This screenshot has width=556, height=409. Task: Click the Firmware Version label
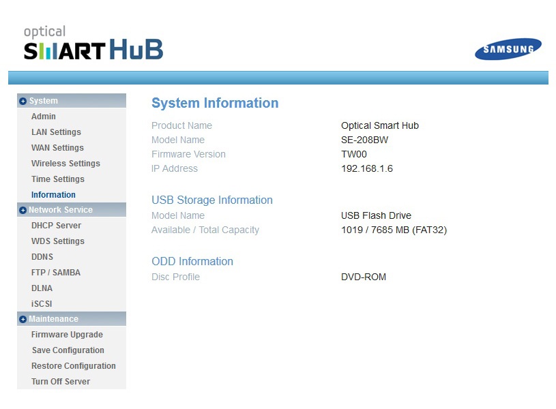(188, 154)
